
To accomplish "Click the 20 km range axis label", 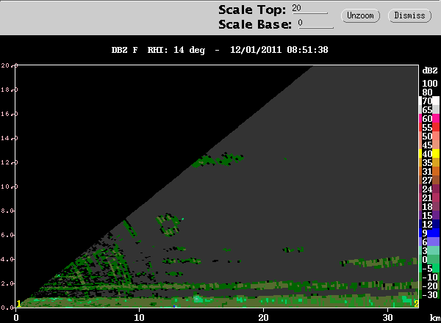I will tap(263, 317).
